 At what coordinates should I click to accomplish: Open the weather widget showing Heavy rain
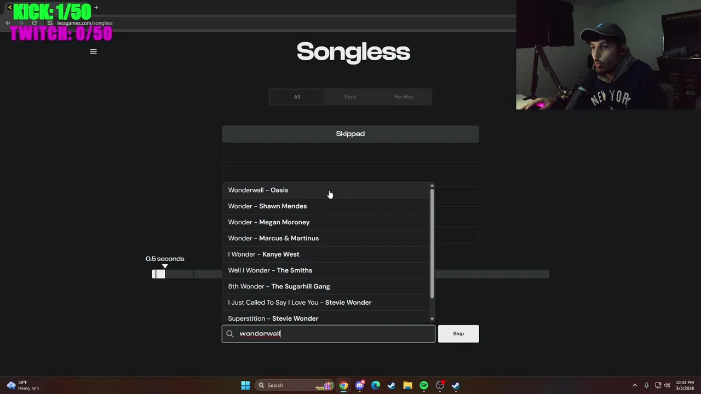click(x=23, y=385)
